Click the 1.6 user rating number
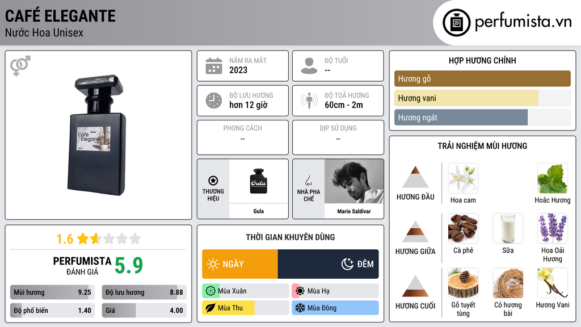This screenshot has width=581, height=327. (x=65, y=239)
